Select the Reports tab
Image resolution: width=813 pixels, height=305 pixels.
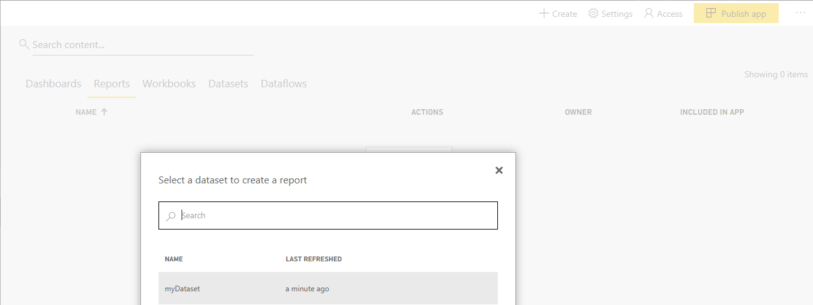coord(112,84)
